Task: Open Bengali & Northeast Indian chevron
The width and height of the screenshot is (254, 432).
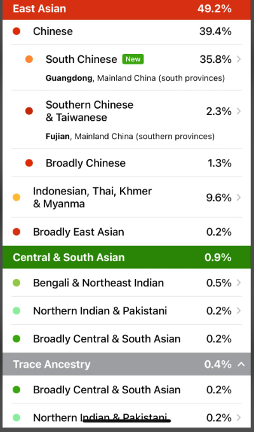Action: point(239,283)
